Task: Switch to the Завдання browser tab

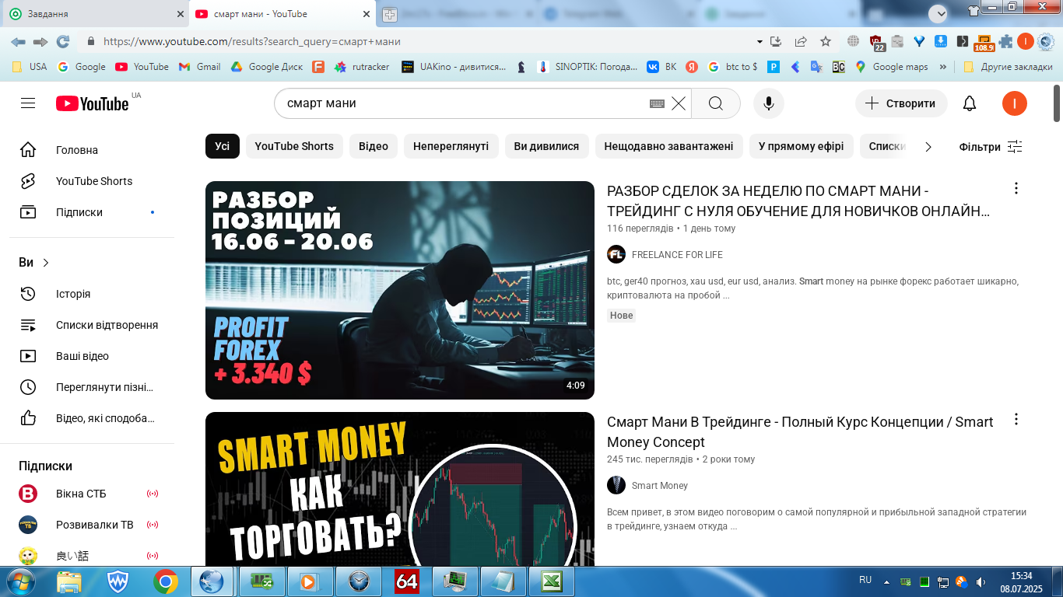Action: tap(94, 14)
